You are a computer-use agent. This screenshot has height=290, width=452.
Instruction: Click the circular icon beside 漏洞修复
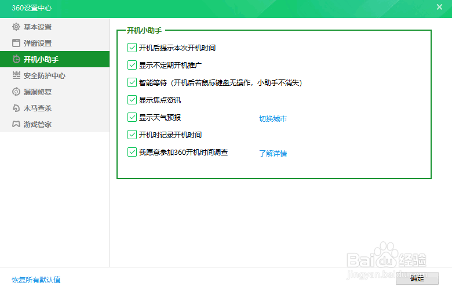point(16,92)
